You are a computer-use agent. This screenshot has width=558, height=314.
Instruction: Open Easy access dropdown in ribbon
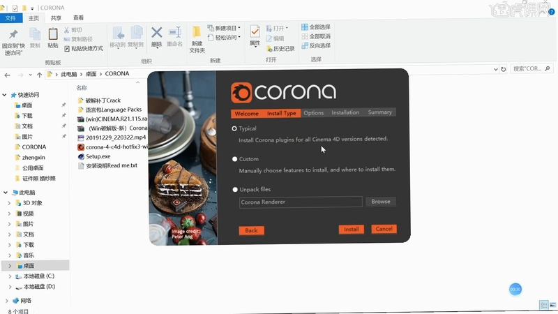(224, 38)
